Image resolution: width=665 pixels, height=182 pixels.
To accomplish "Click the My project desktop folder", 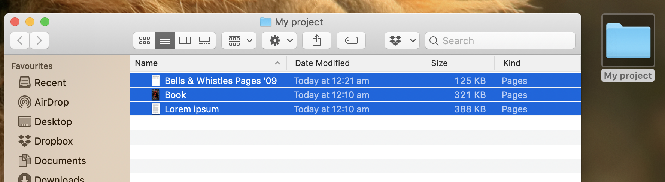I will (x=628, y=41).
